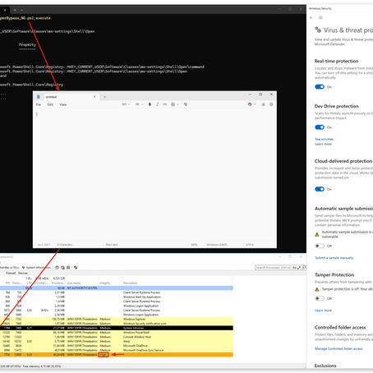Select the Windows Start-Up Application row

tap(117, 297)
